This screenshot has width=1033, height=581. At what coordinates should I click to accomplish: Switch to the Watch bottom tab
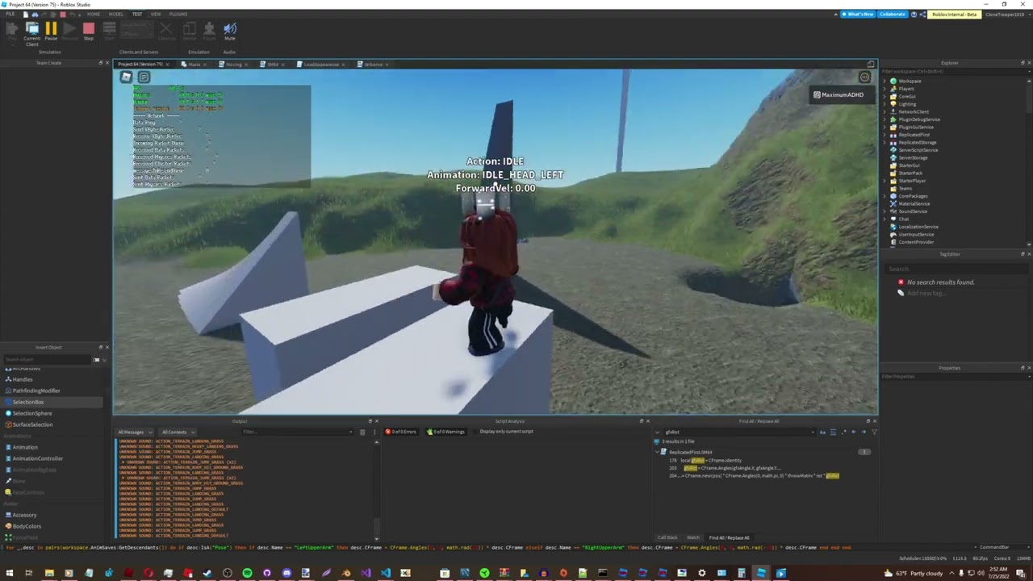coord(692,537)
